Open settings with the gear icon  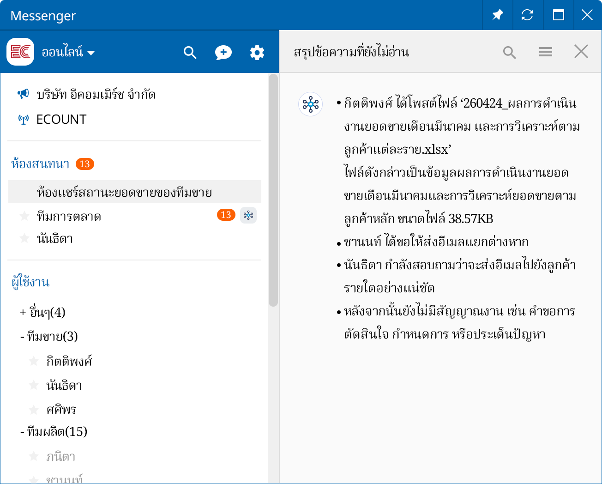[x=257, y=52]
